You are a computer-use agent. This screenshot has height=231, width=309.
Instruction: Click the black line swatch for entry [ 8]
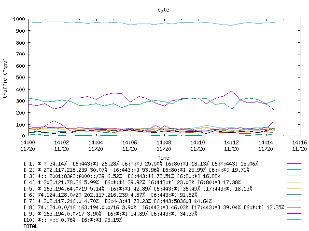(294, 207)
